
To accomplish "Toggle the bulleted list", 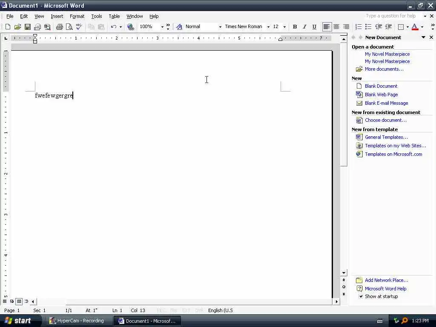I will click(368, 27).
